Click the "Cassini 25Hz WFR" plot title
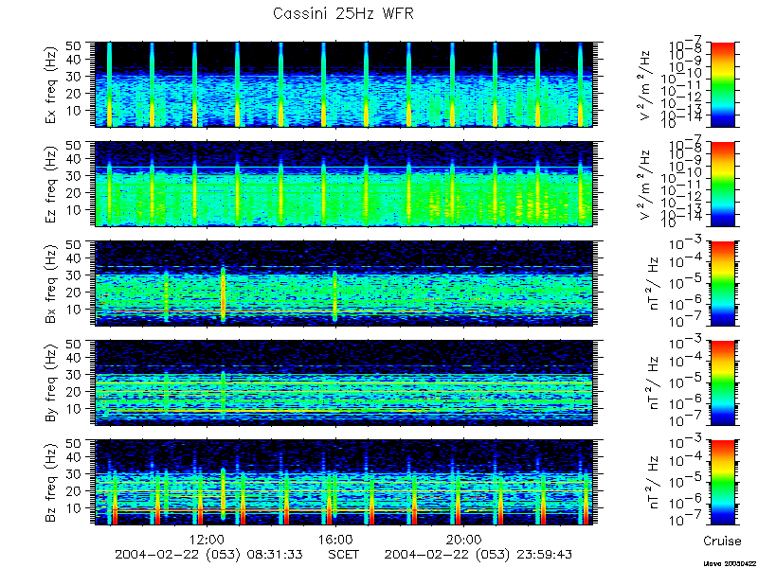This screenshot has height=568, width=758. [x=343, y=14]
